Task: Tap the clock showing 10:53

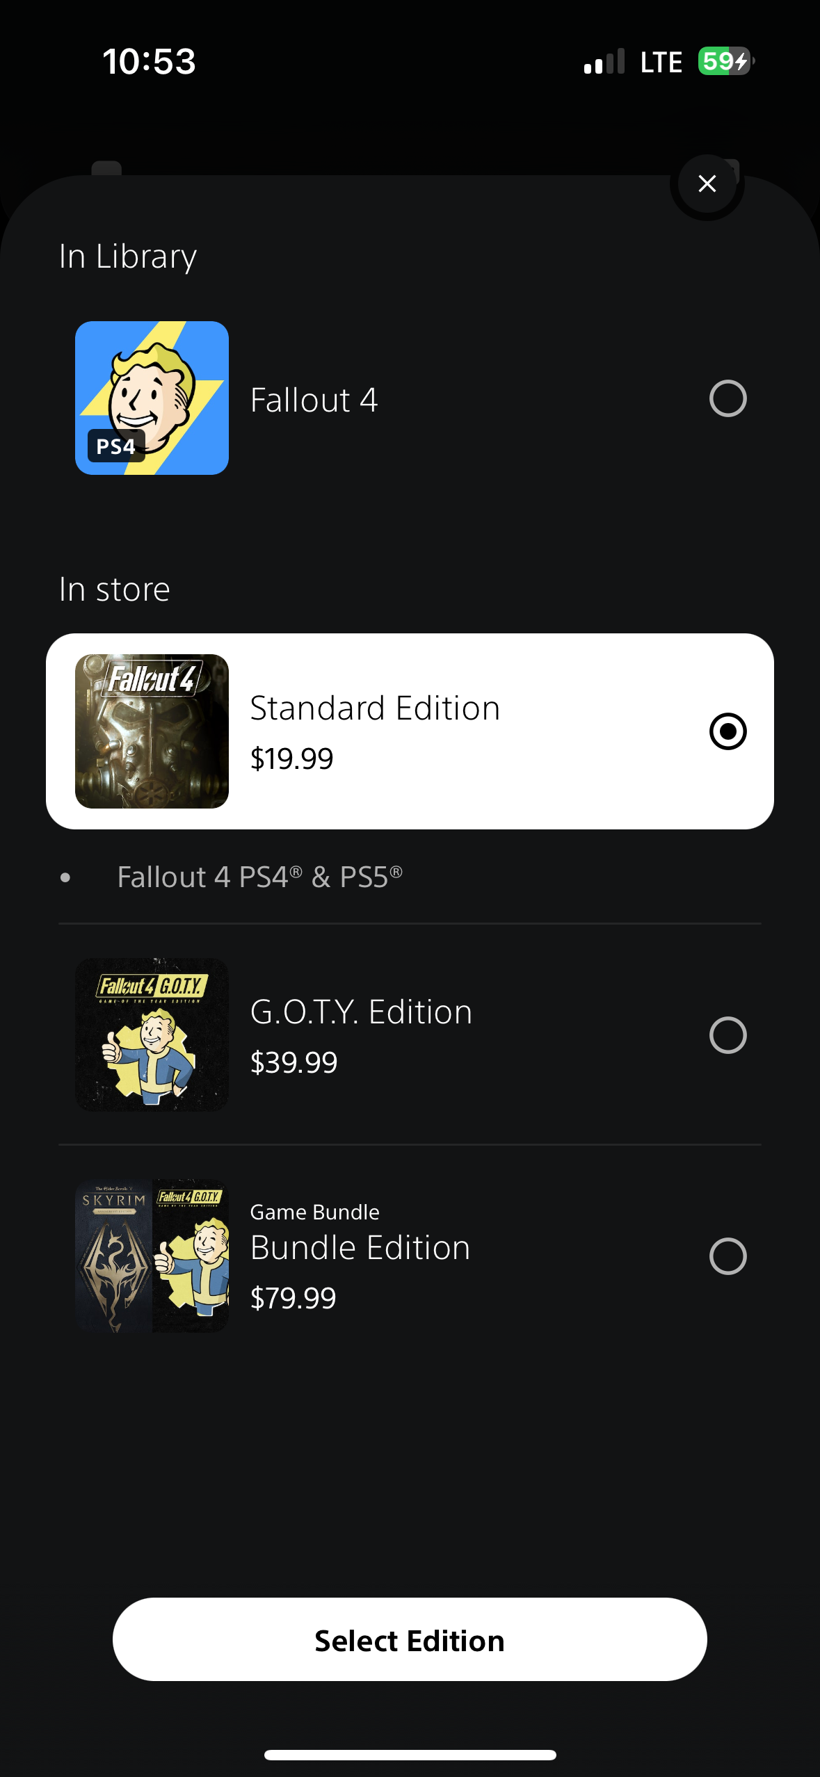Action: click(x=150, y=61)
